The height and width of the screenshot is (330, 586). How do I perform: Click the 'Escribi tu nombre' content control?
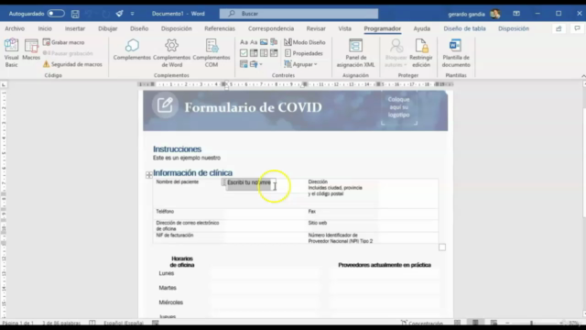(249, 182)
